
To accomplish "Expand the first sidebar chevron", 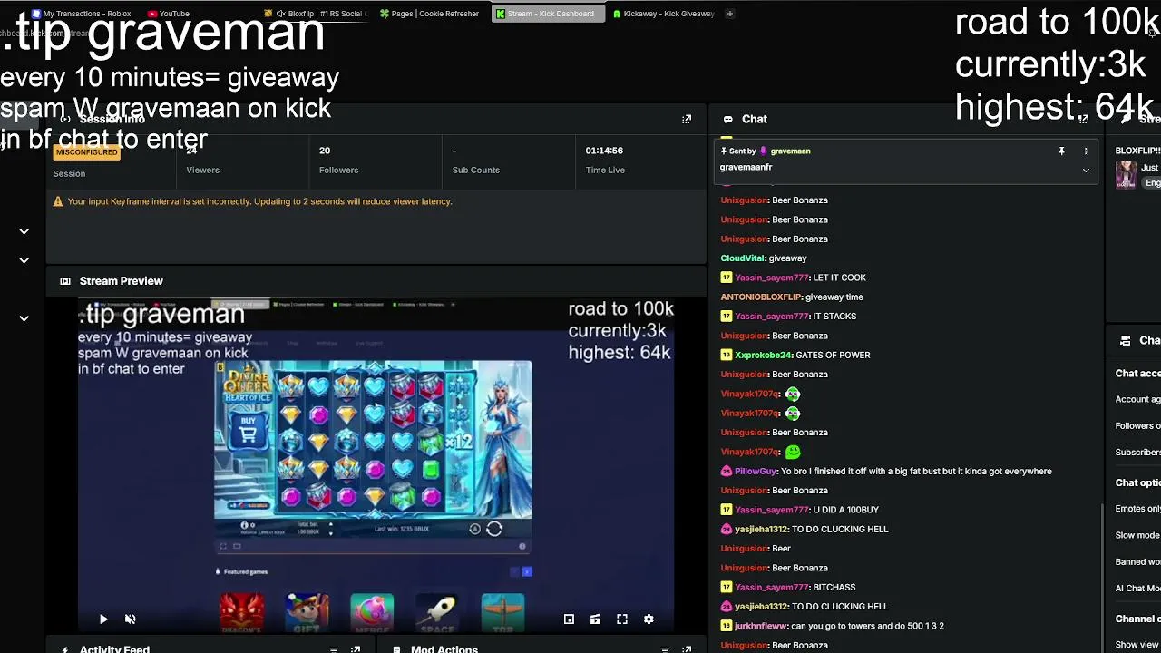I will coord(24,231).
